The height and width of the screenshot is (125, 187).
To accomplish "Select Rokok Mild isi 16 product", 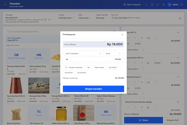I will coord(84,99).
